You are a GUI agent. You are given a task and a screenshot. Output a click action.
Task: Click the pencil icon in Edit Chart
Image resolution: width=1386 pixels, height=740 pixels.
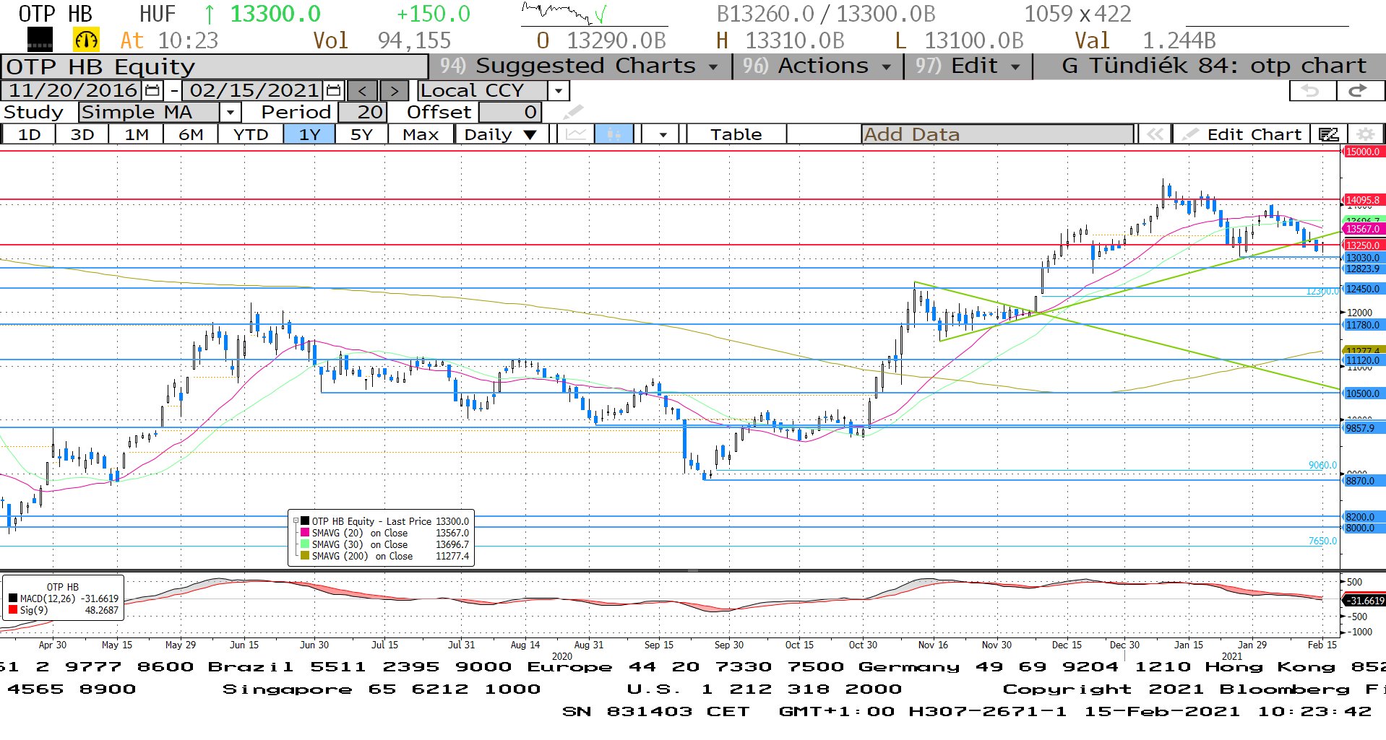point(1191,134)
